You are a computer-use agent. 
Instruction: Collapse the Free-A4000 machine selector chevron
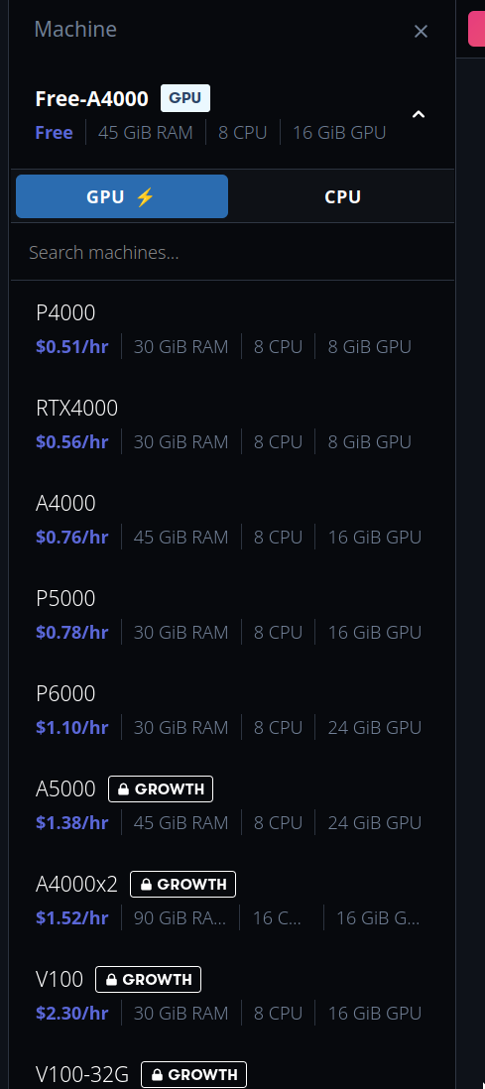pyautogui.click(x=419, y=114)
